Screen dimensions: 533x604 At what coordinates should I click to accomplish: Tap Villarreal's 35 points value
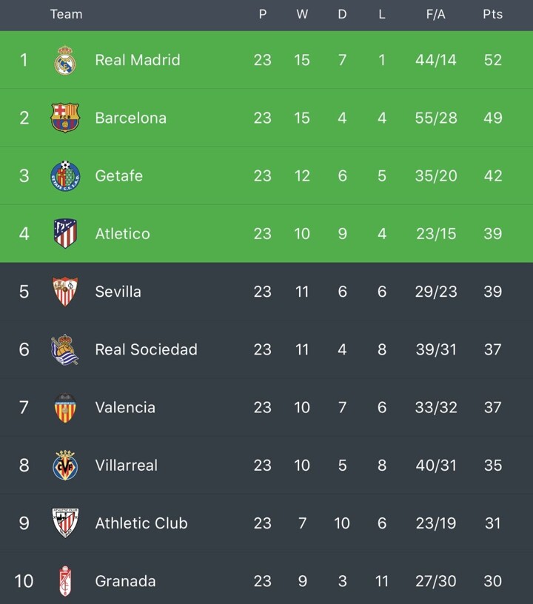coord(492,465)
